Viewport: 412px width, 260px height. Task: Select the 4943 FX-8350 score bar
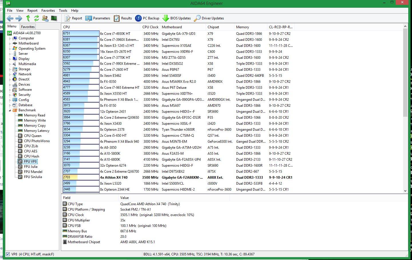point(81,81)
